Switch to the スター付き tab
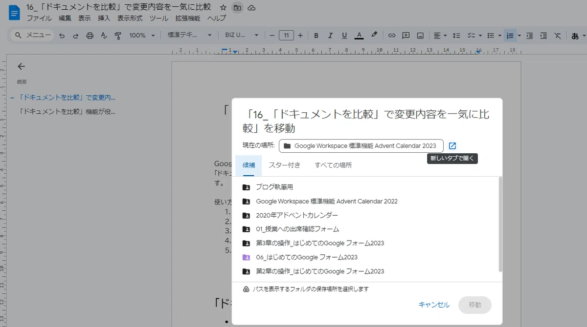Image resolution: width=587 pixels, height=327 pixels. click(285, 165)
